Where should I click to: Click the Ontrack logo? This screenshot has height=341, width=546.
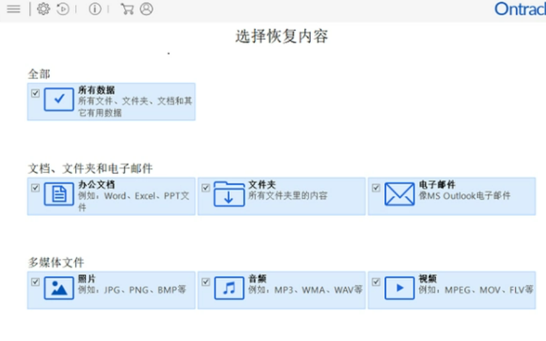[520, 9]
